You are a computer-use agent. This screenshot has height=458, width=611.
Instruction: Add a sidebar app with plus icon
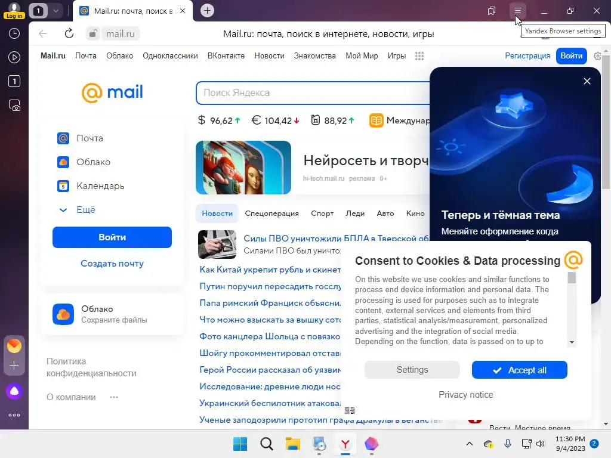[14, 366]
